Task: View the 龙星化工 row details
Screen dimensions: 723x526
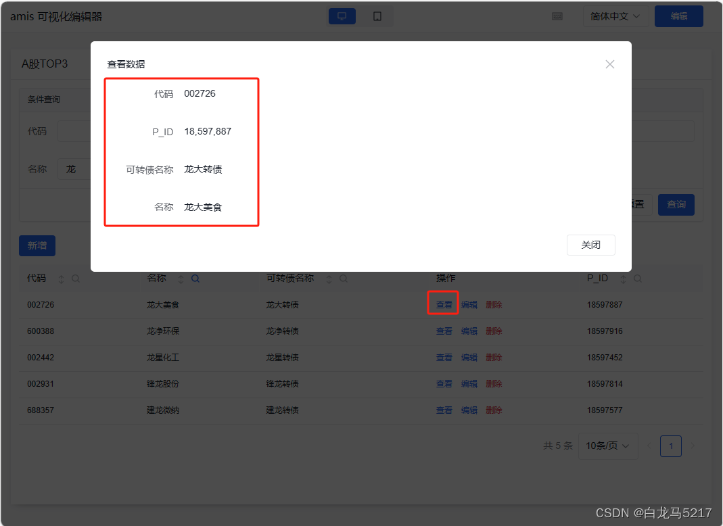Action: (444, 357)
